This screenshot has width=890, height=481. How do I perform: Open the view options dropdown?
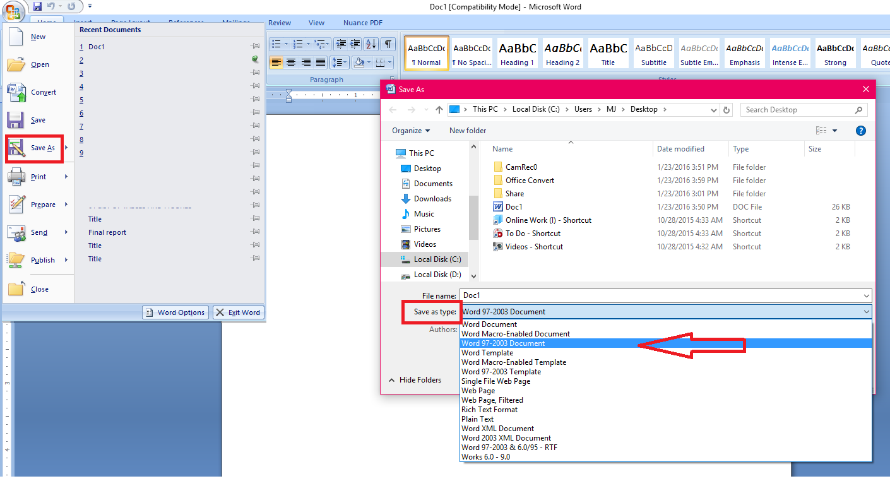pos(834,131)
